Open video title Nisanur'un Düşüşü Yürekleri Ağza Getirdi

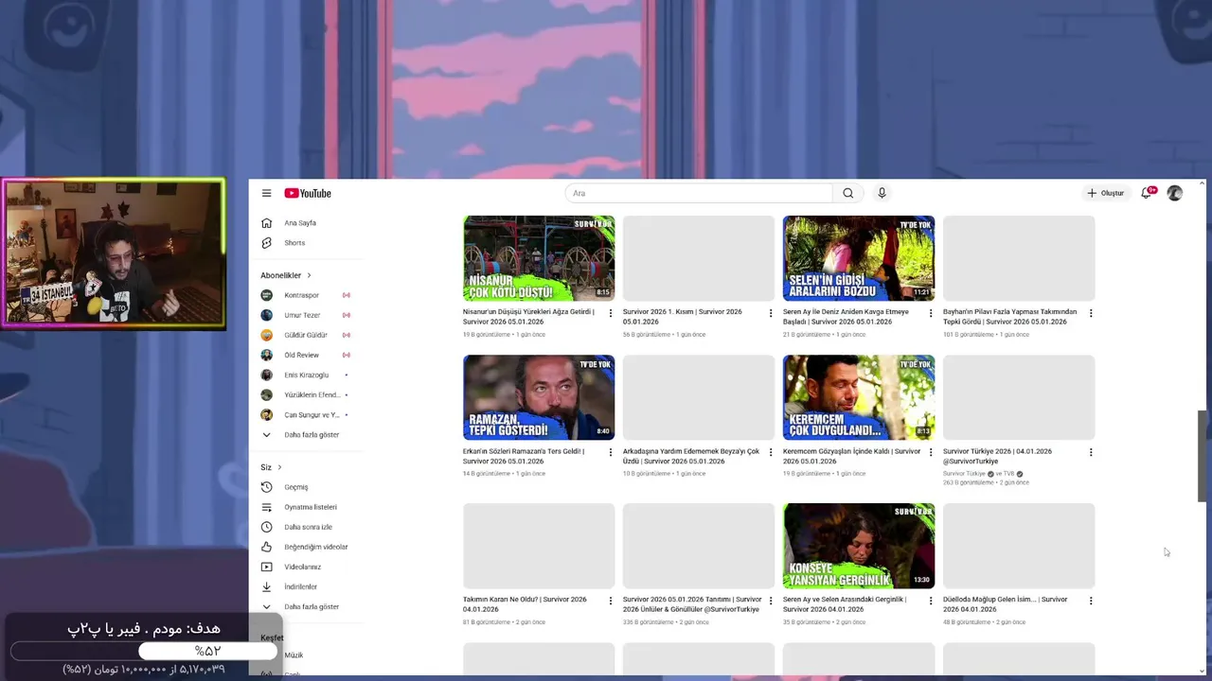[x=530, y=317]
